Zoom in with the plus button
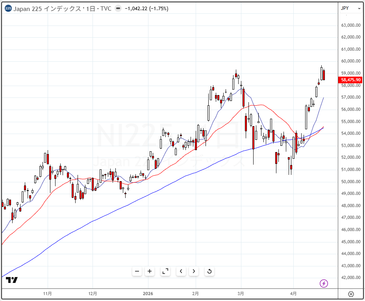Image resolution: width=365 pixels, height=301 pixels. click(x=150, y=271)
